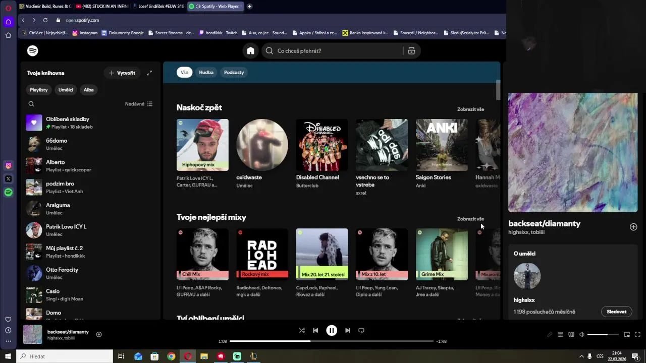Switch to Josef Jindřišek #EUW tab
The height and width of the screenshot is (363, 646).
158,7
